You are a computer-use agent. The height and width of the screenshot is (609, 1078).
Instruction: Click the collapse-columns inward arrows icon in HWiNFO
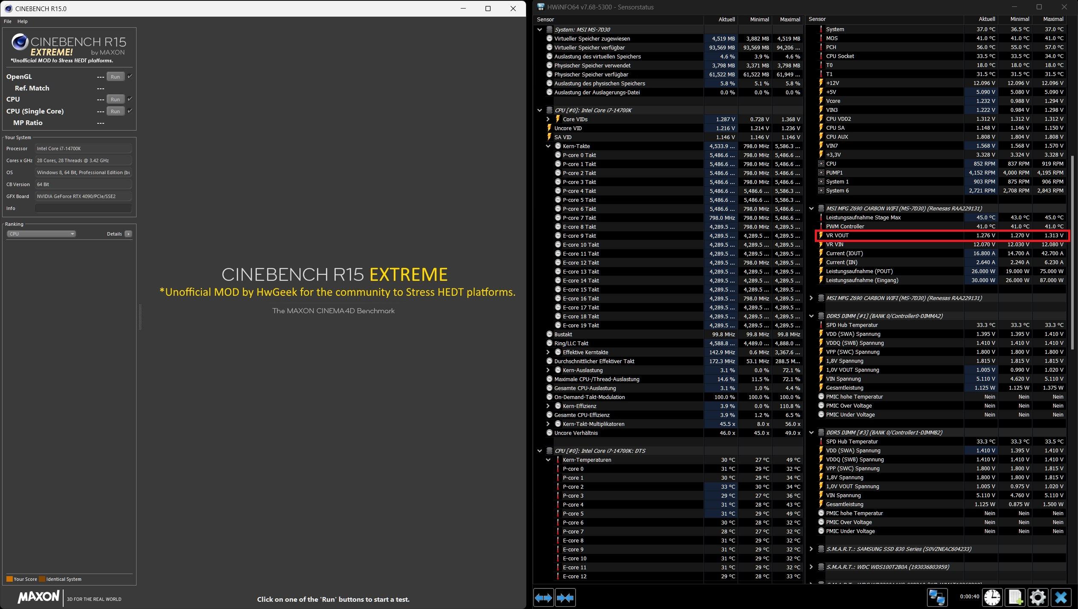tap(565, 597)
